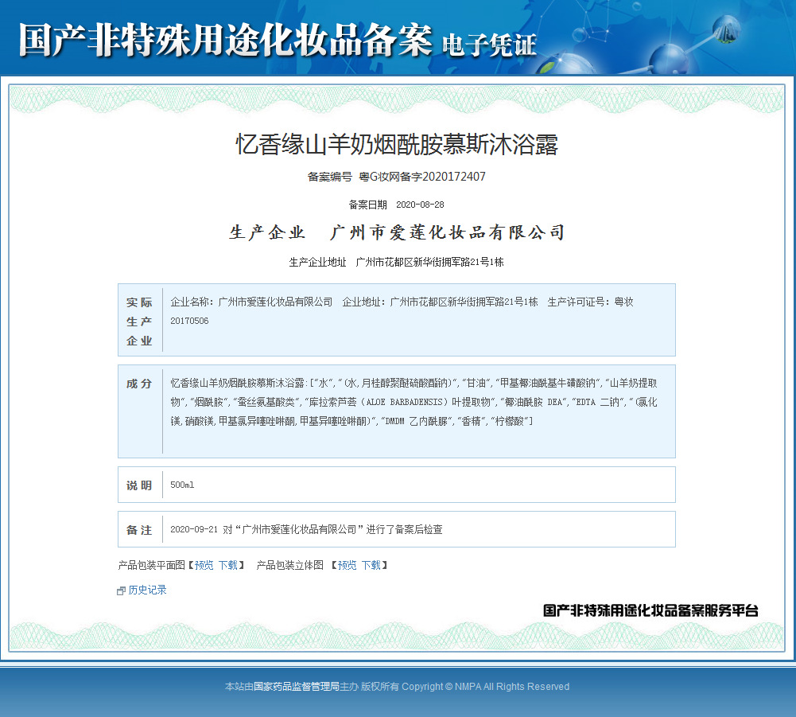The width and height of the screenshot is (796, 717).
Task: Open the 历史记录 link
Action: point(147,590)
